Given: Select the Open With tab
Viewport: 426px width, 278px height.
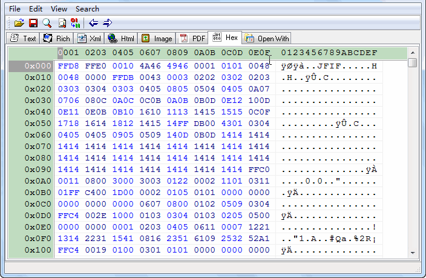Looking at the screenshot, I should 267,39.
